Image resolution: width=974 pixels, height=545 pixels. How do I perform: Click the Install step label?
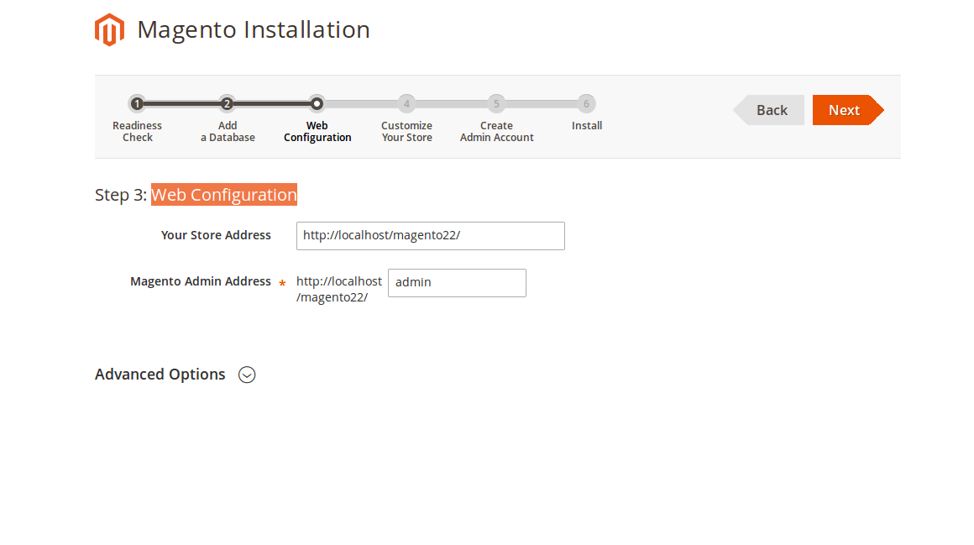pyautogui.click(x=586, y=125)
